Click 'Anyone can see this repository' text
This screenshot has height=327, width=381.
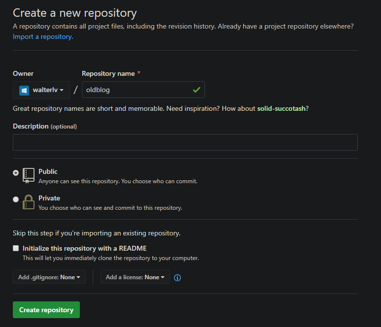click(118, 181)
